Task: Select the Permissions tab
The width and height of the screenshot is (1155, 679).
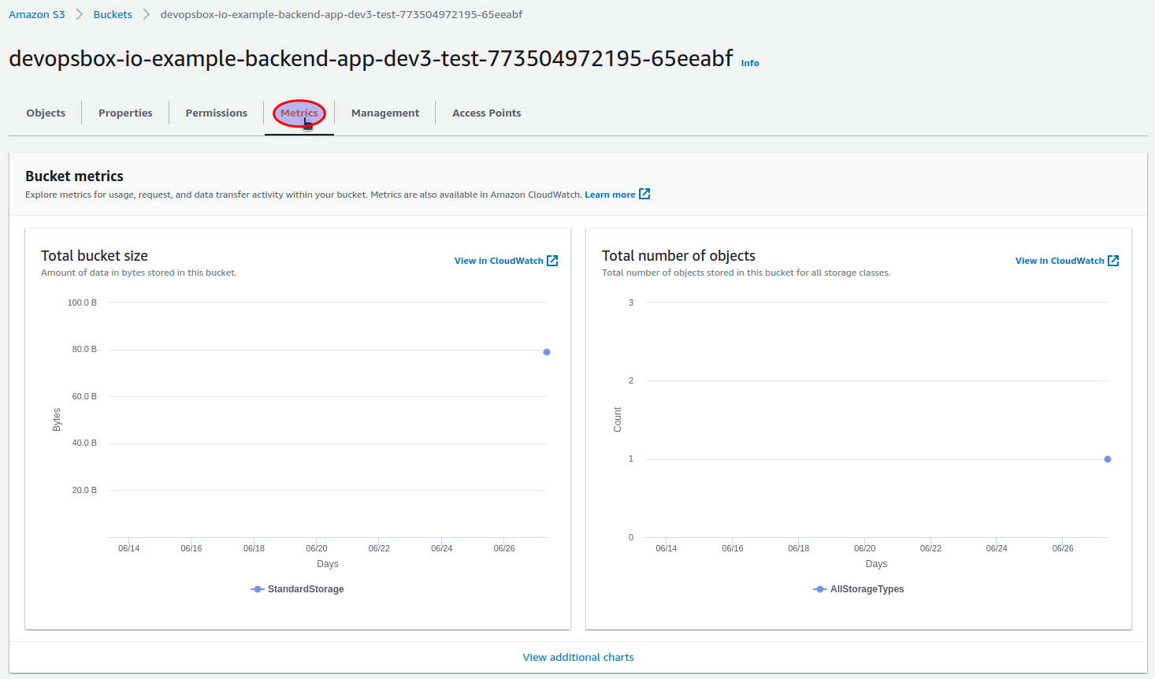Action: click(x=216, y=113)
